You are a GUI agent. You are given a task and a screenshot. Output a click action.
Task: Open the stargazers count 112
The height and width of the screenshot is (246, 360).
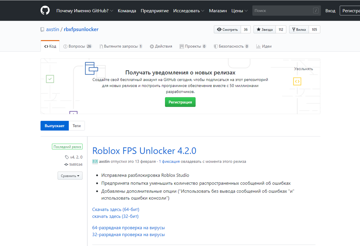(x=281, y=29)
